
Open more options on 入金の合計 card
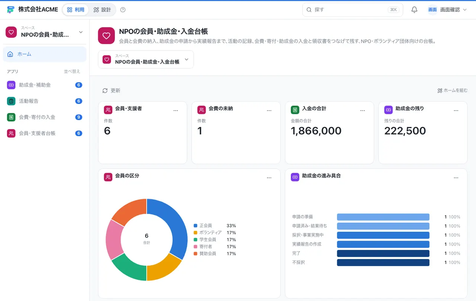click(363, 111)
